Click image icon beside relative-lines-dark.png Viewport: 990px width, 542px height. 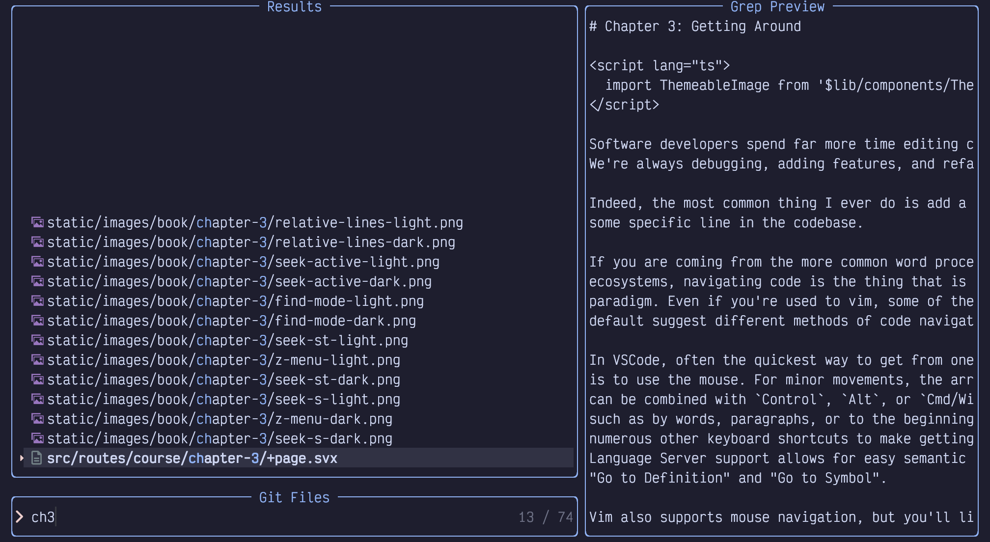point(37,242)
